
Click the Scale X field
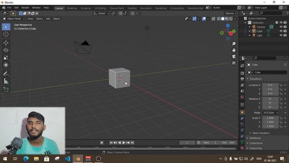coord(270,118)
